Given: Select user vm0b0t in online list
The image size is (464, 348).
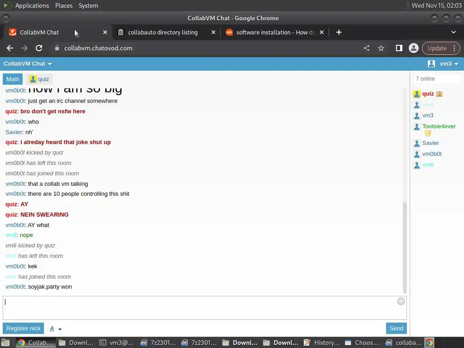Looking at the screenshot, I should [432, 154].
